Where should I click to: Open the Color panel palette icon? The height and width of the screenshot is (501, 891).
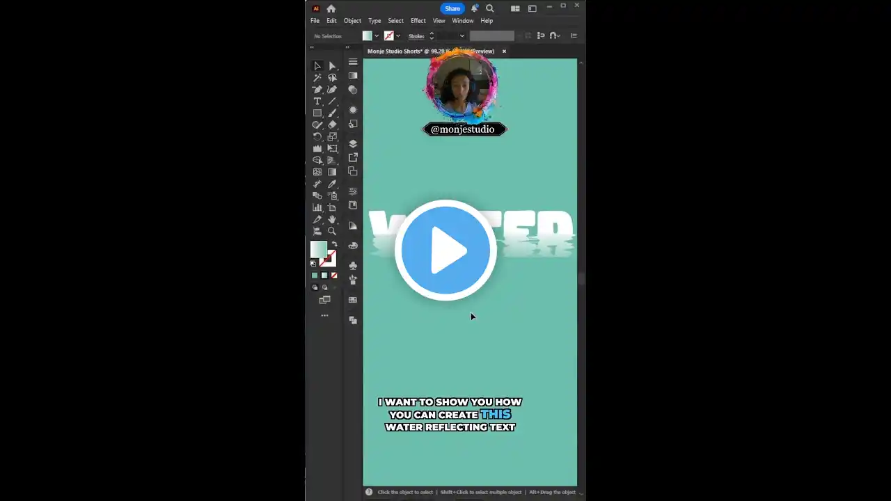coord(353,246)
